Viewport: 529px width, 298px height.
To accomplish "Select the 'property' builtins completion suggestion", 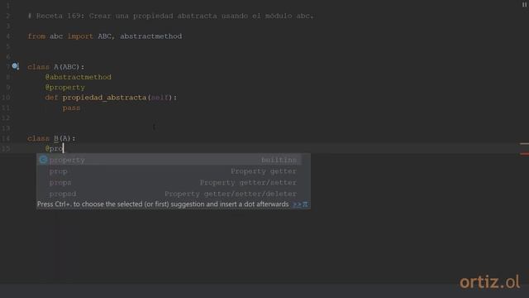I will click(x=169, y=160).
